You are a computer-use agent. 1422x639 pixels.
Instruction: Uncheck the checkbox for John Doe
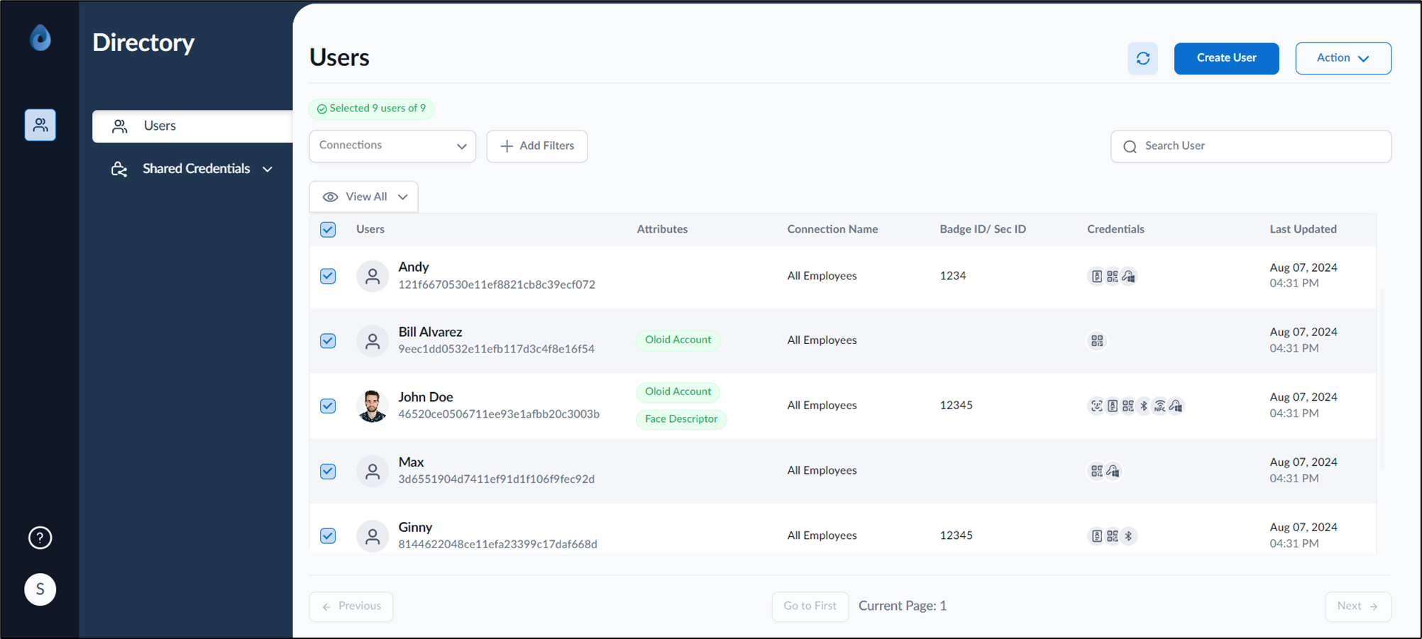[328, 406]
